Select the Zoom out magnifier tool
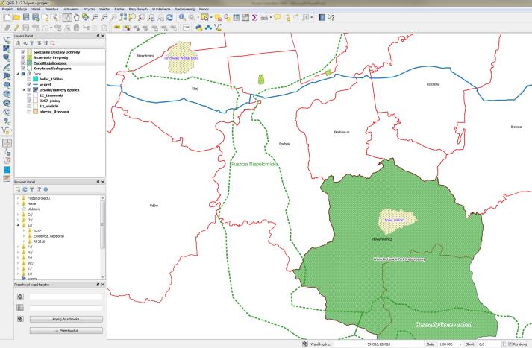The width and height of the screenshot is (532, 348). (104, 17)
